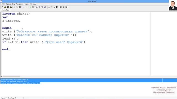
Task: Open the Сервис menu
Action: [x=27, y=4]
